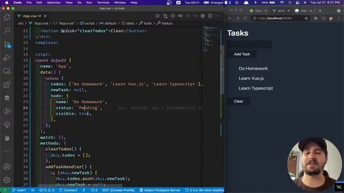Click line number 24 in the gutter
This screenshot has width=344, height=193.
[x=25, y=108]
